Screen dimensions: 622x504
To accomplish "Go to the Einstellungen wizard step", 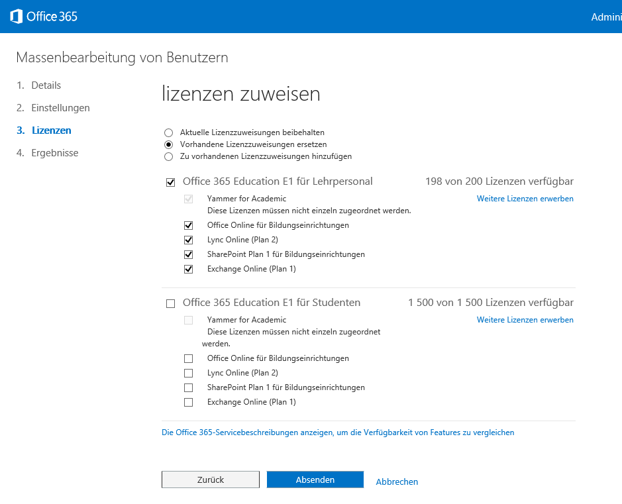I will (x=60, y=108).
